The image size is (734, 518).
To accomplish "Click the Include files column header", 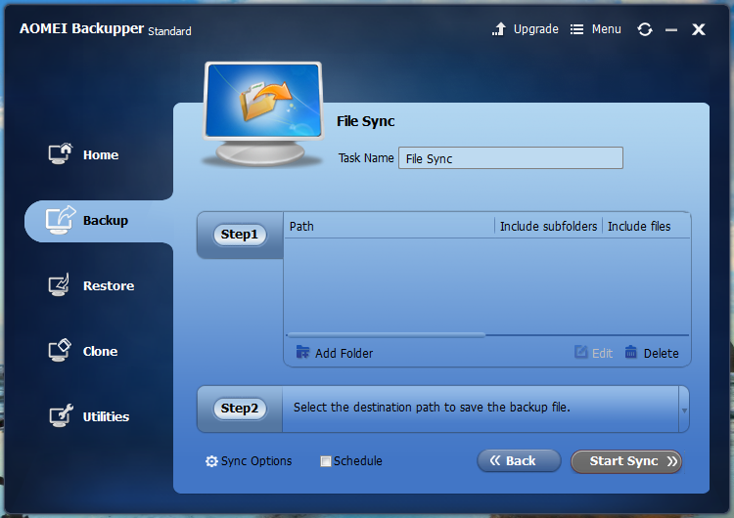I will [x=639, y=227].
